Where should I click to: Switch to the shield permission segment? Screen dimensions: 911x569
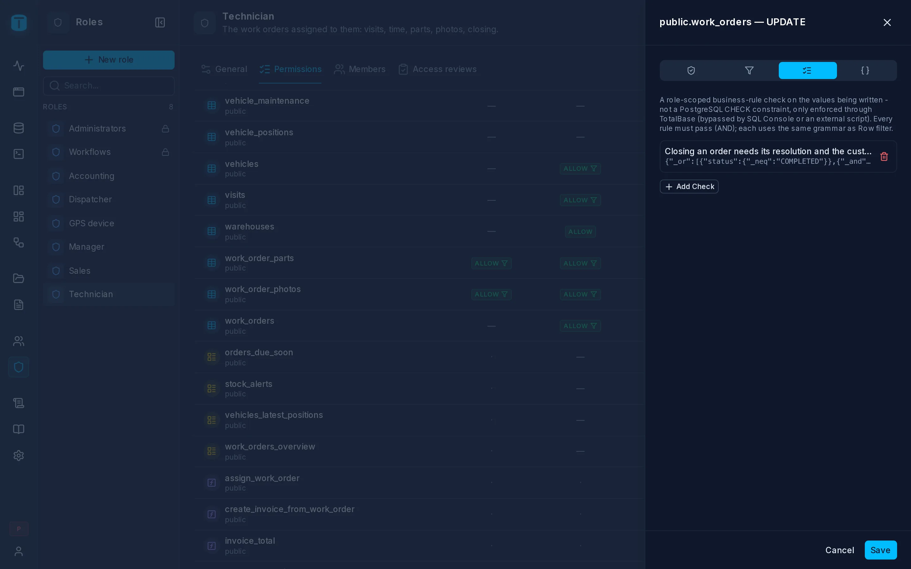point(691,70)
